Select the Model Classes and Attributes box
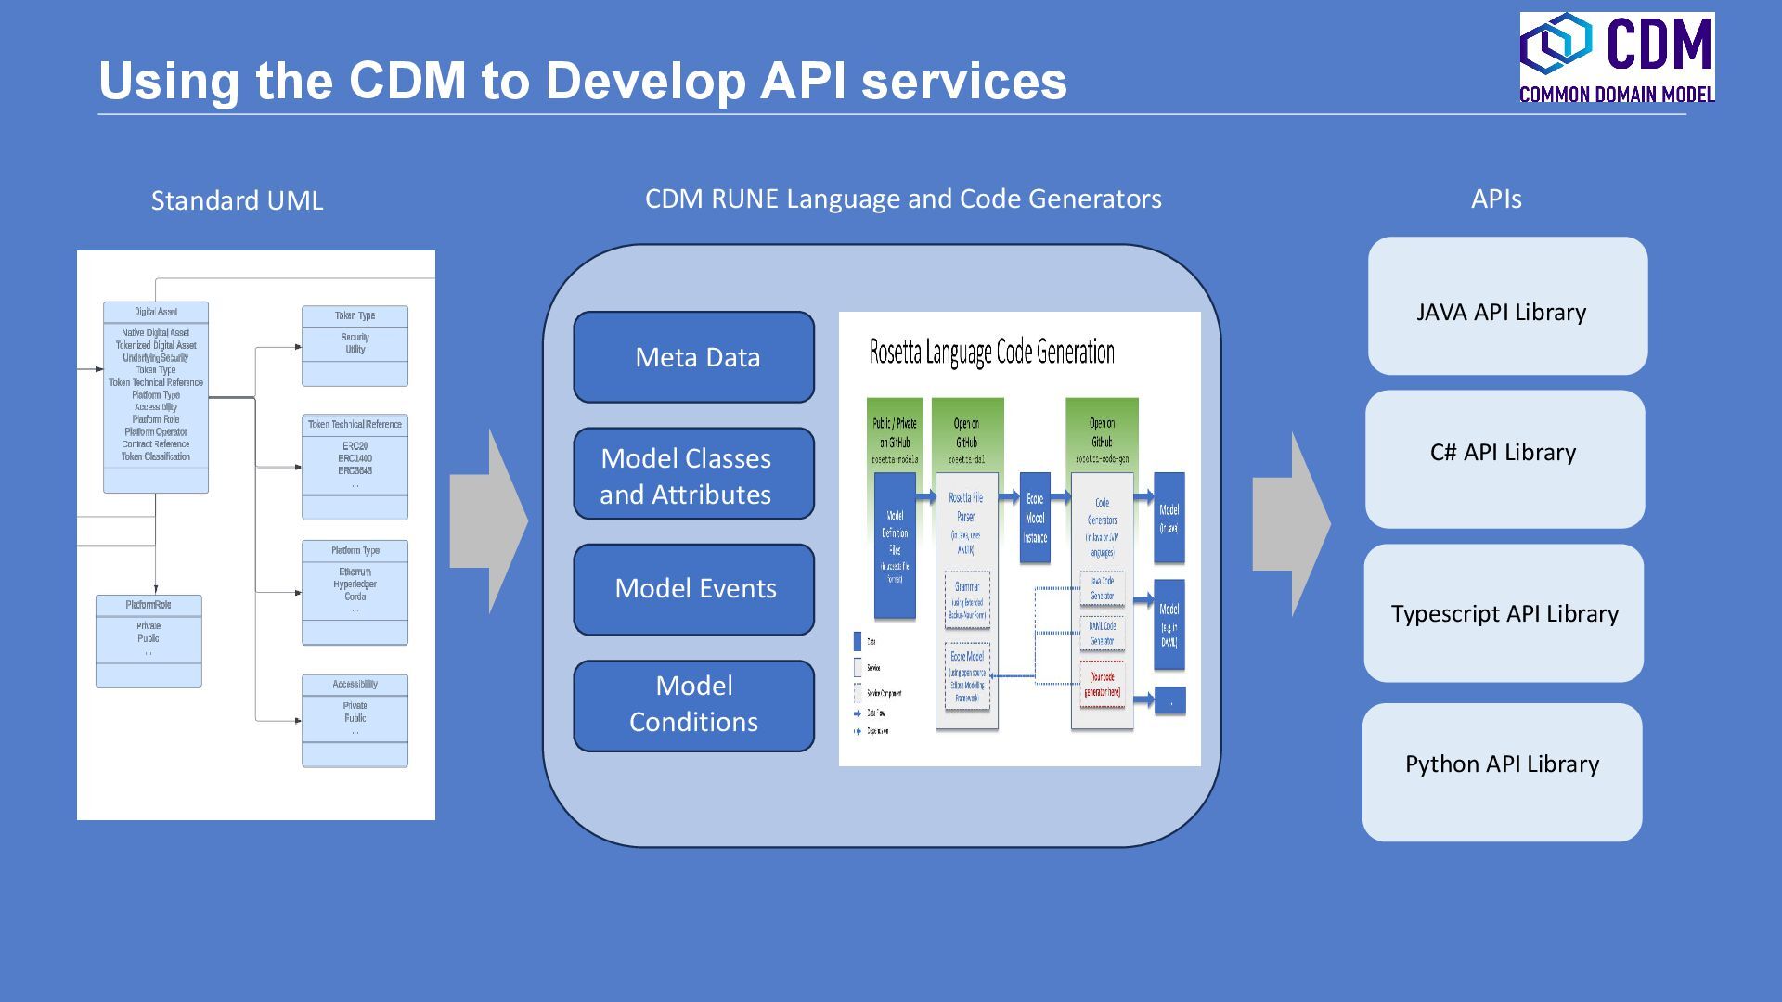Image resolution: width=1782 pixels, height=1002 pixels. pos(694,474)
